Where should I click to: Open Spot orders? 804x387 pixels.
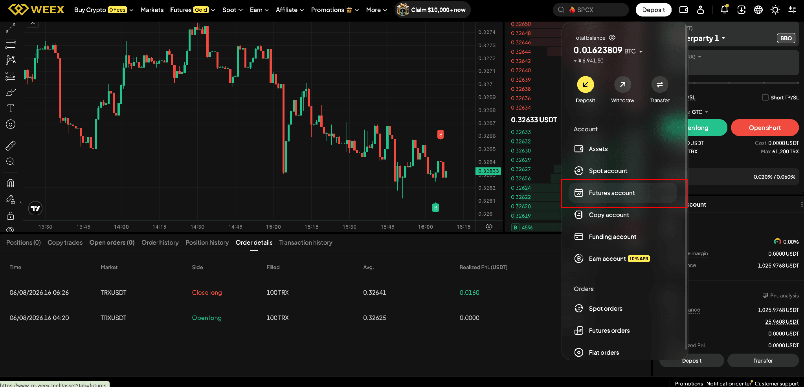coord(623,308)
